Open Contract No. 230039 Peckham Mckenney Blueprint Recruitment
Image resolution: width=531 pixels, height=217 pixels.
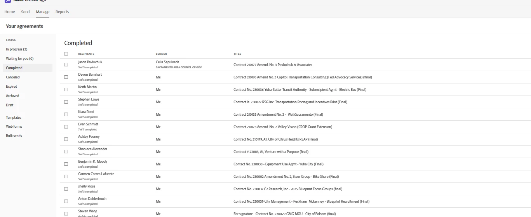tap(301, 201)
